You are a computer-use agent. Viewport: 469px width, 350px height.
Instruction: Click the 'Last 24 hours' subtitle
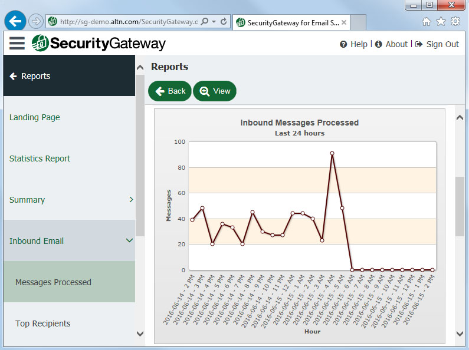click(300, 133)
